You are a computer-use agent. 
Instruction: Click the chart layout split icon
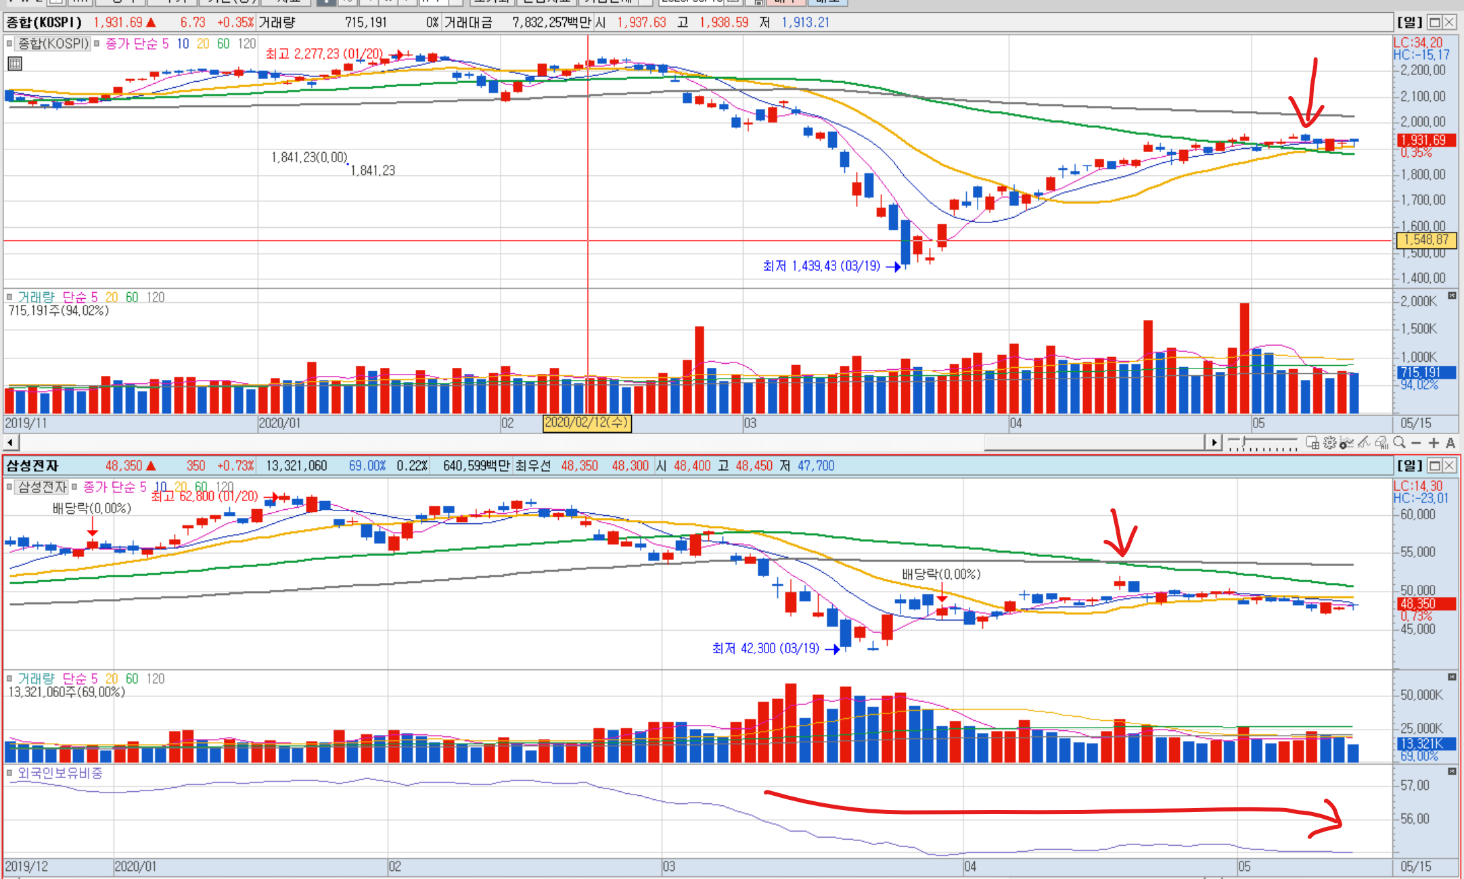click(x=1312, y=443)
